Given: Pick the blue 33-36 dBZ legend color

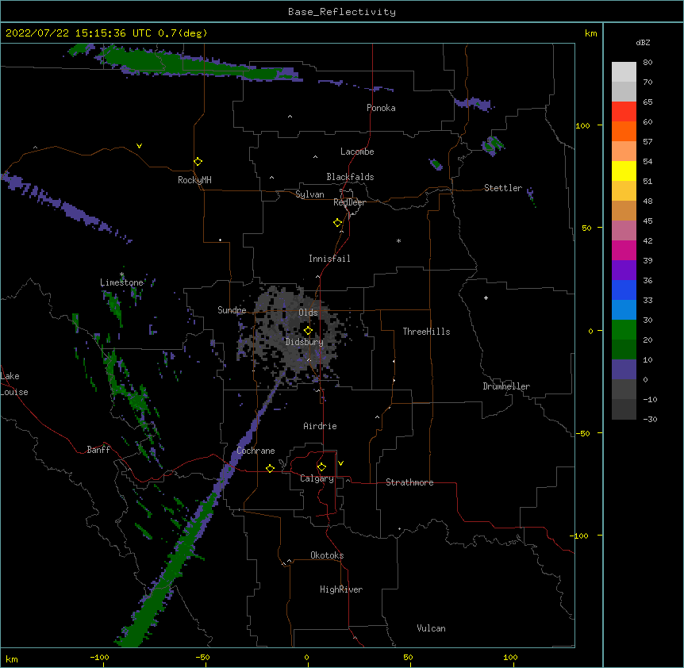Looking at the screenshot, I should (624, 290).
